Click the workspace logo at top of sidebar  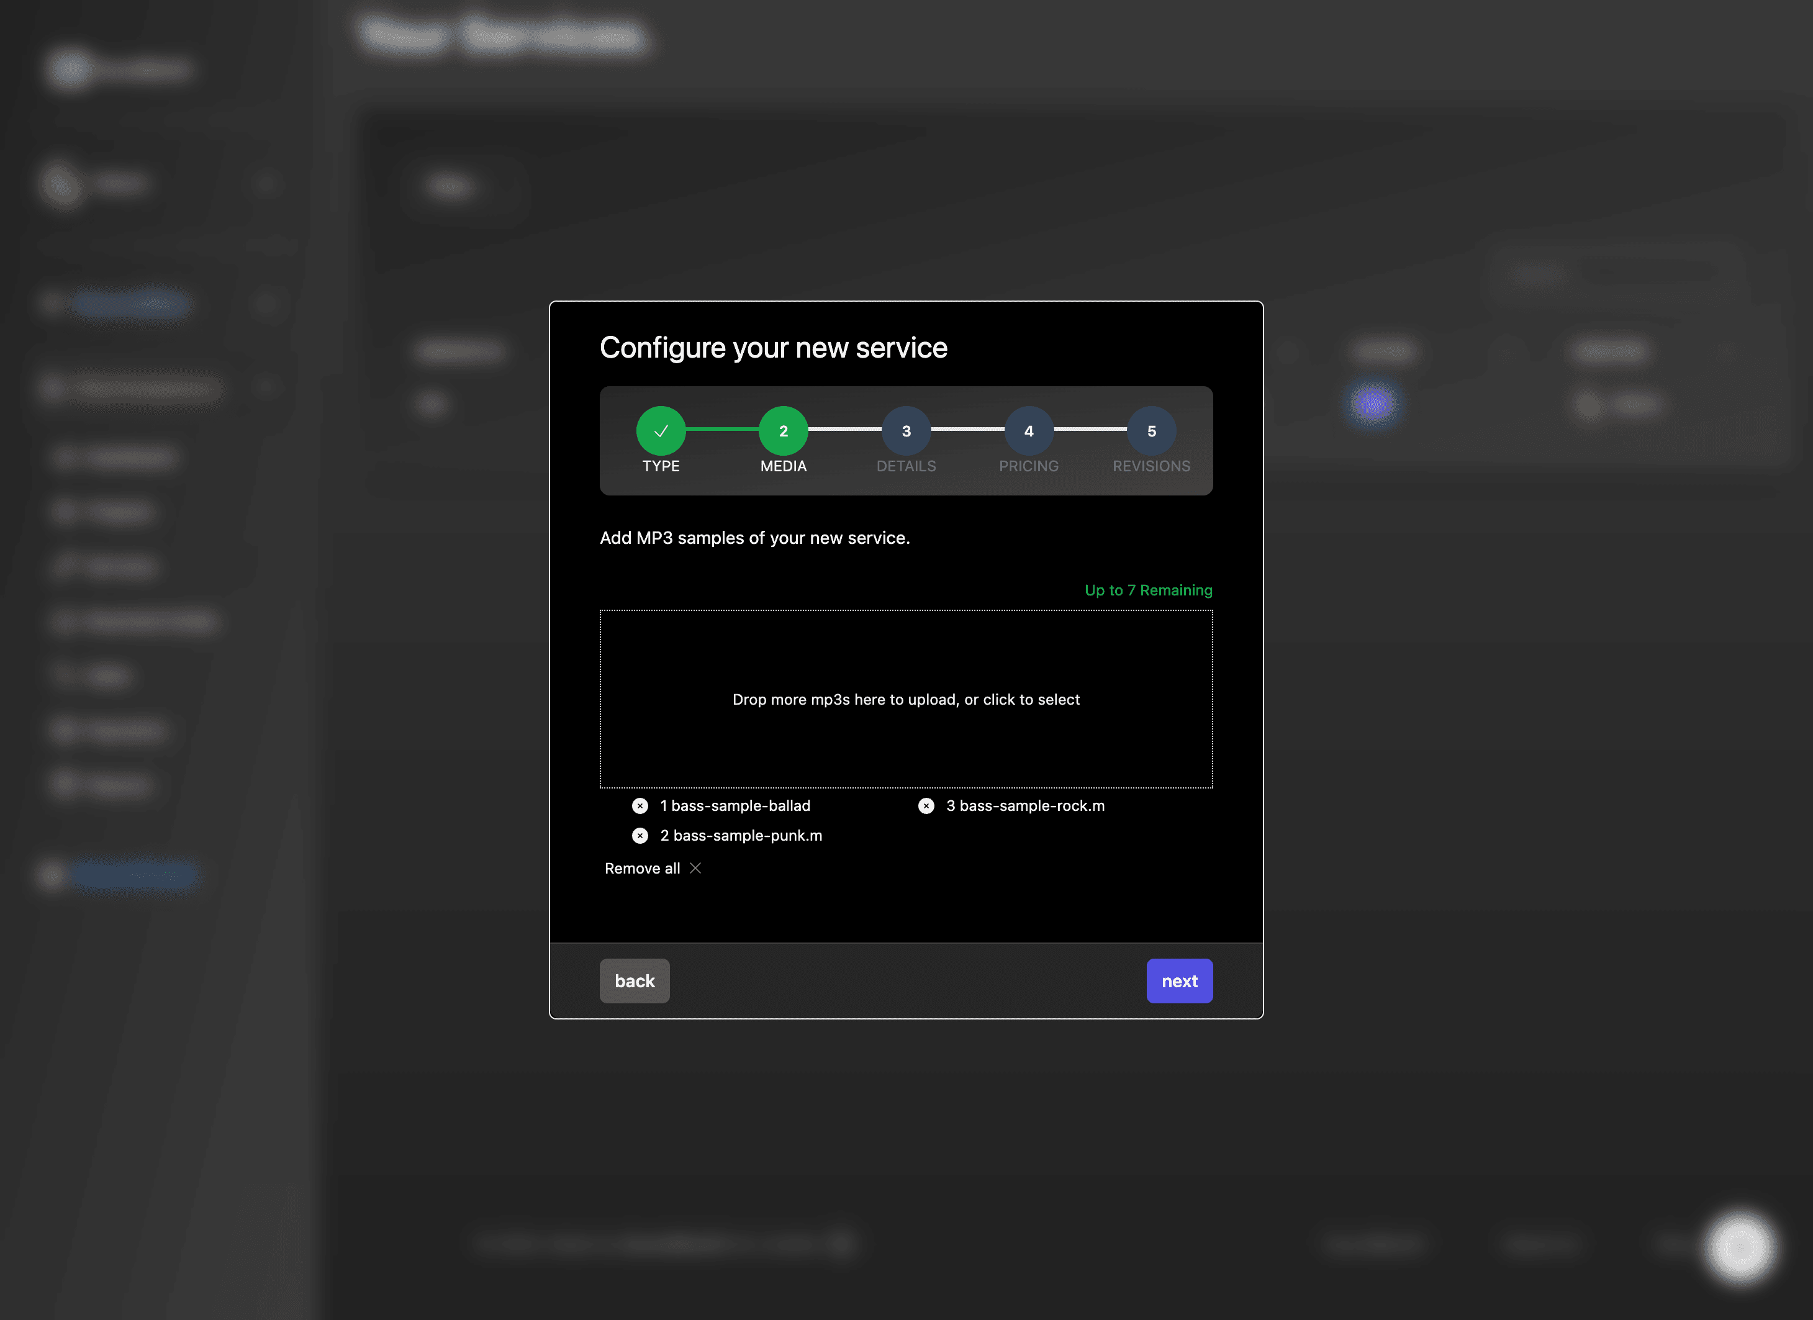coord(120,70)
